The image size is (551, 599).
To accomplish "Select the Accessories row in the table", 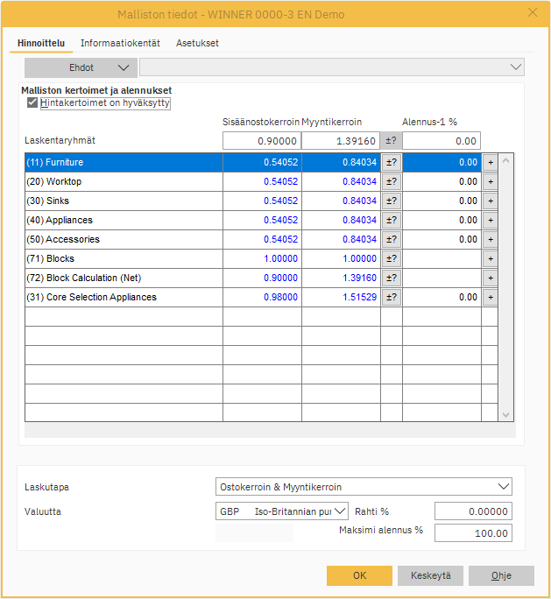I will coord(123,239).
